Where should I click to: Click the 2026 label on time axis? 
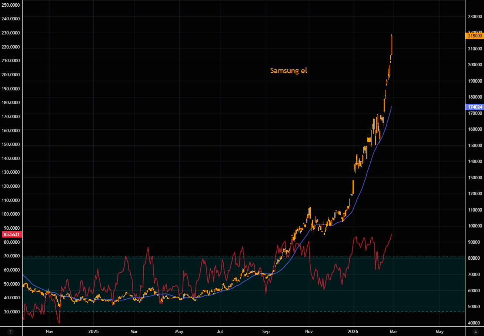click(x=353, y=331)
